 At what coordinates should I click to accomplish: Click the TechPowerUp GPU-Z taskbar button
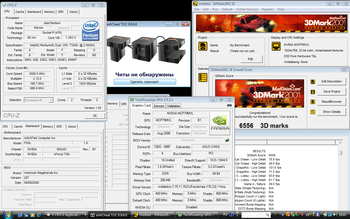click(197, 215)
